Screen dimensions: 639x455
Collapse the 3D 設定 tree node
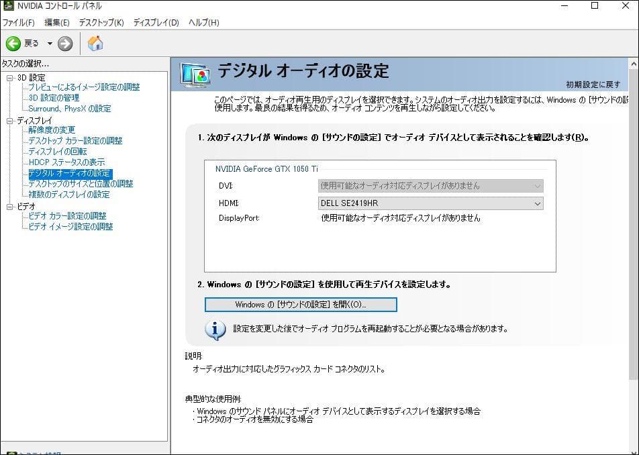tap(10, 78)
